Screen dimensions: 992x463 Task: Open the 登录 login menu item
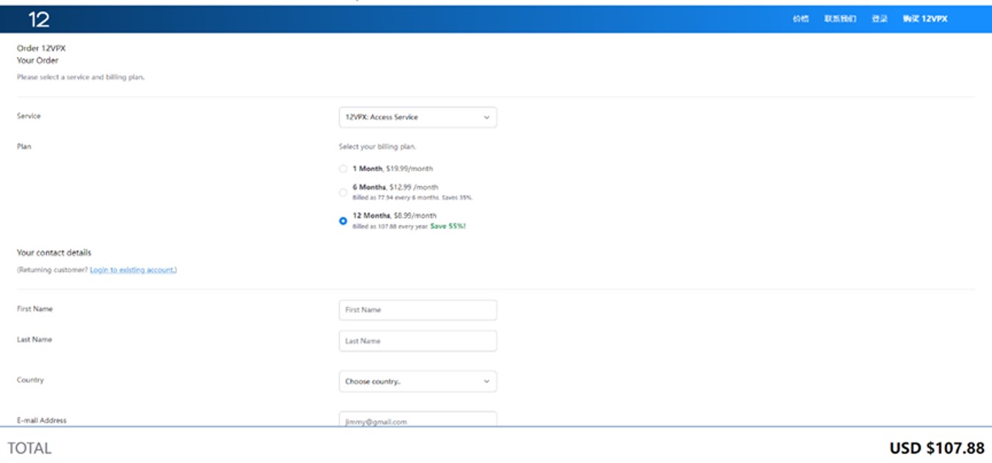[x=880, y=19]
